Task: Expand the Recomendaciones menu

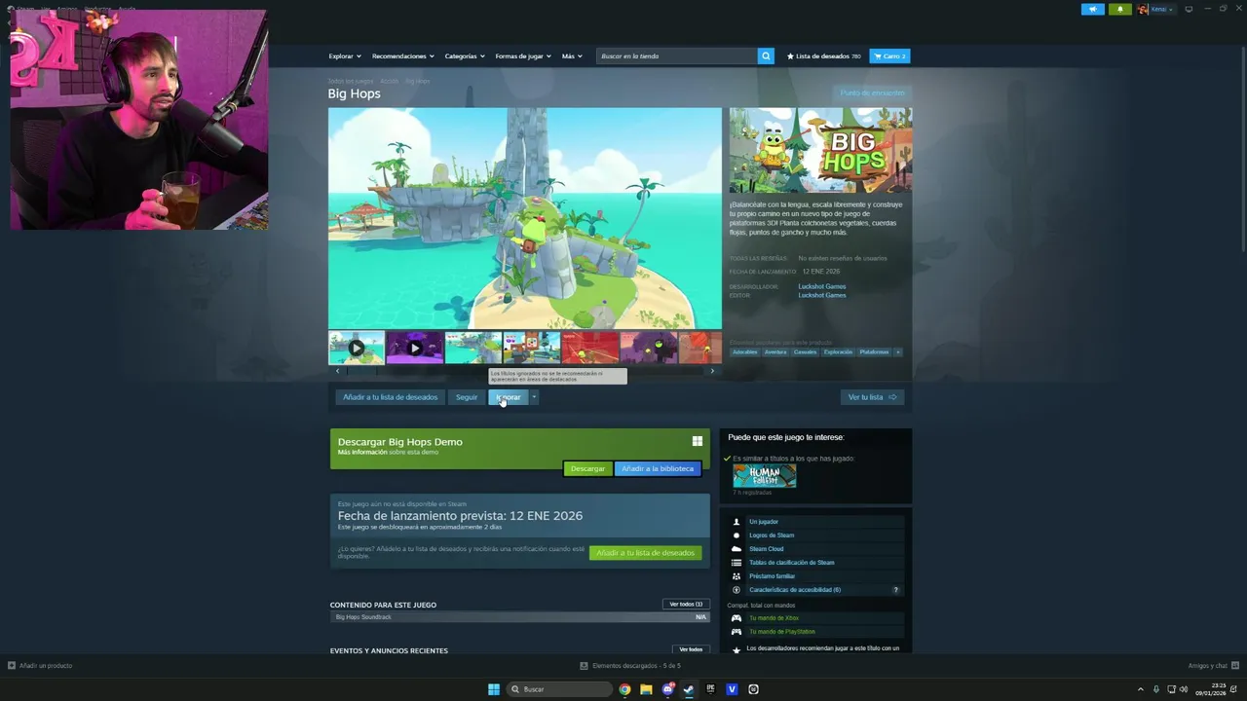Action: pos(403,56)
